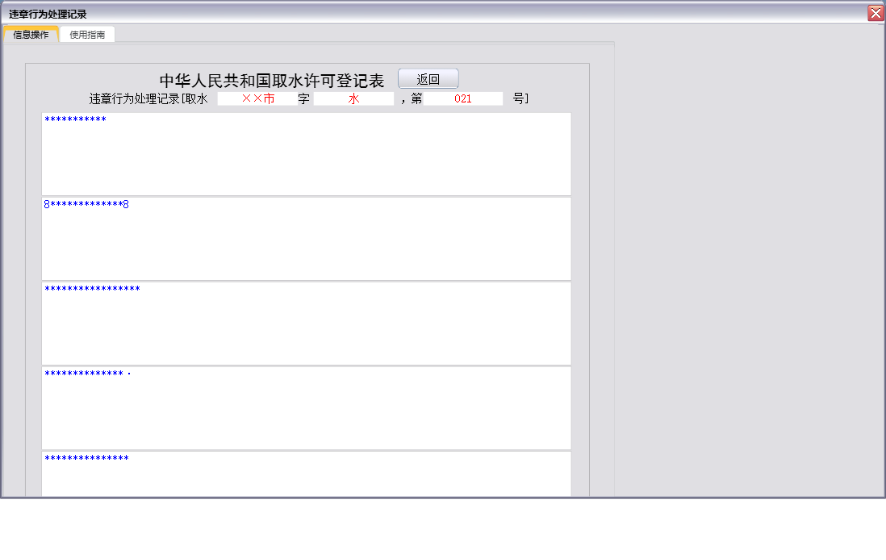This screenshot has width=886, height=560.
Task: Click the 水 character input field
Action: (x=353, y=99)
